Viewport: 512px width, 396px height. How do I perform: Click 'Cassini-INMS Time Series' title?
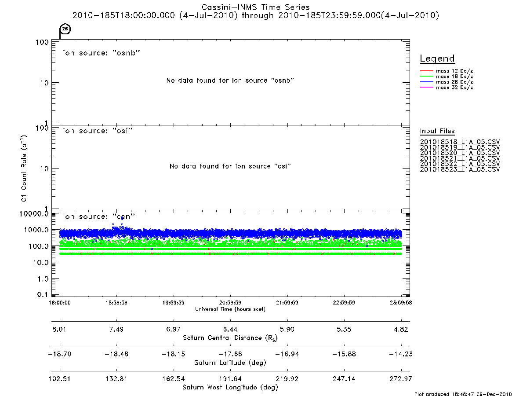256,7
